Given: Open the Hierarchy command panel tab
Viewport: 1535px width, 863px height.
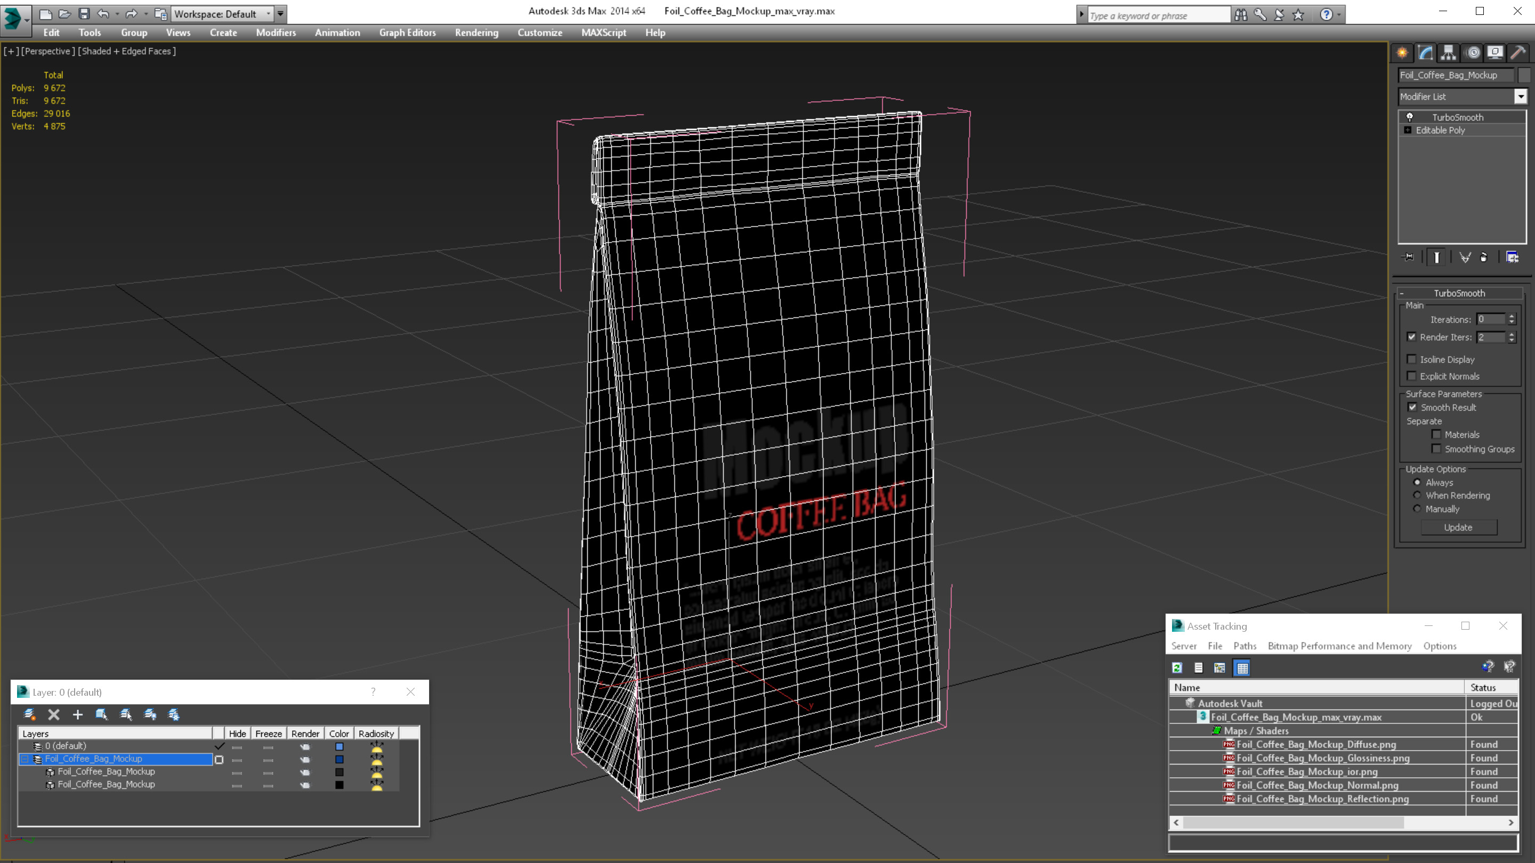Looking at the screenshot, I should coord(1449,53).
